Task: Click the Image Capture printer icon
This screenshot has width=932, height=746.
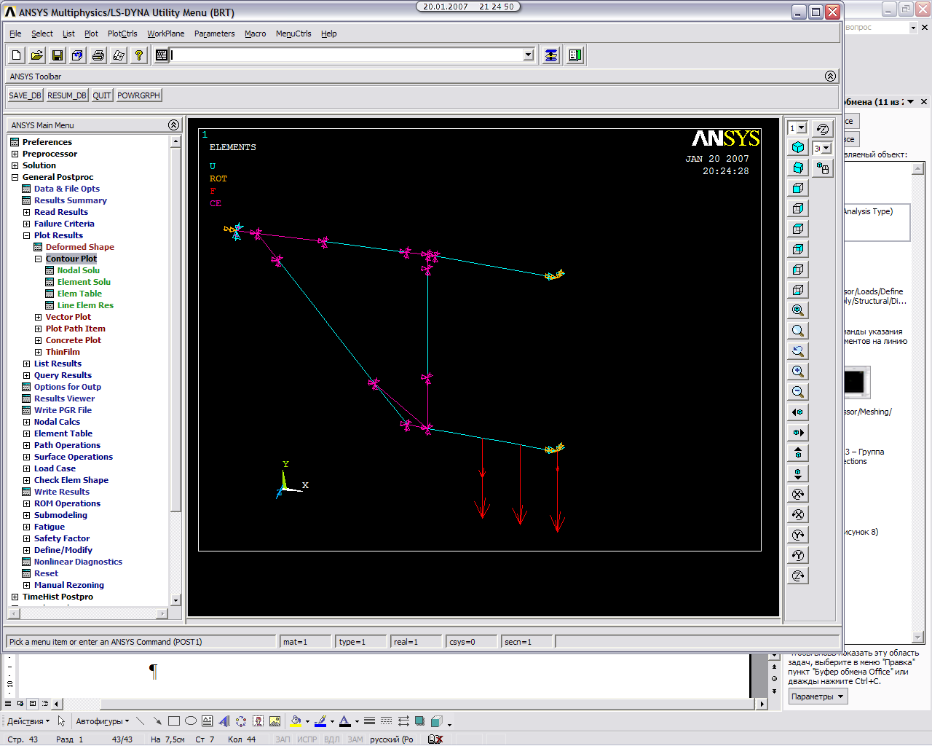Action: (98, 55)
